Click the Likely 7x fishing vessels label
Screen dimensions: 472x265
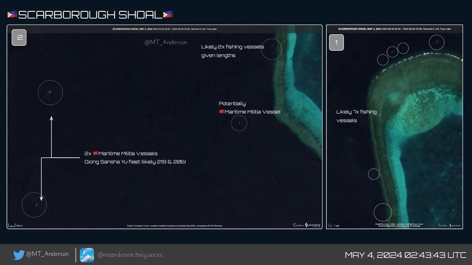(356, 116)
